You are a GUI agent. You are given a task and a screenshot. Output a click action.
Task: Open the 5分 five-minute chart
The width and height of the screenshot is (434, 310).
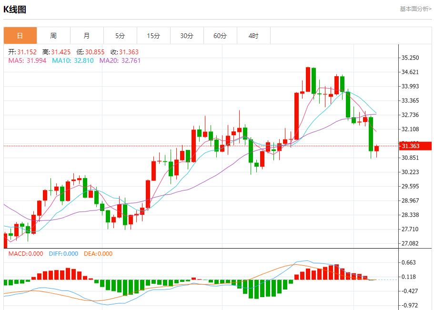[x=120, y=36]
